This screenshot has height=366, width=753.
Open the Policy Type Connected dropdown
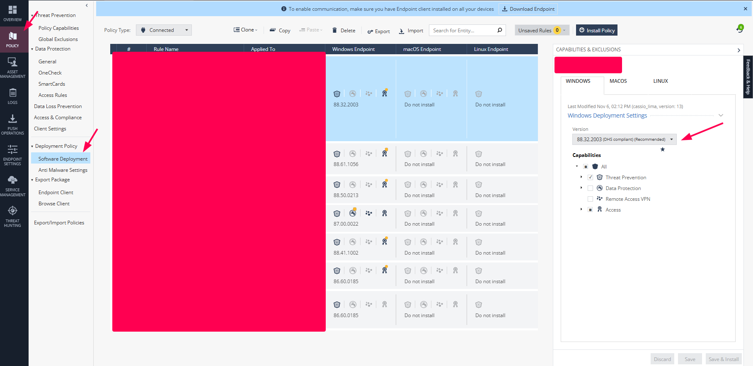(x=164, y=30)
